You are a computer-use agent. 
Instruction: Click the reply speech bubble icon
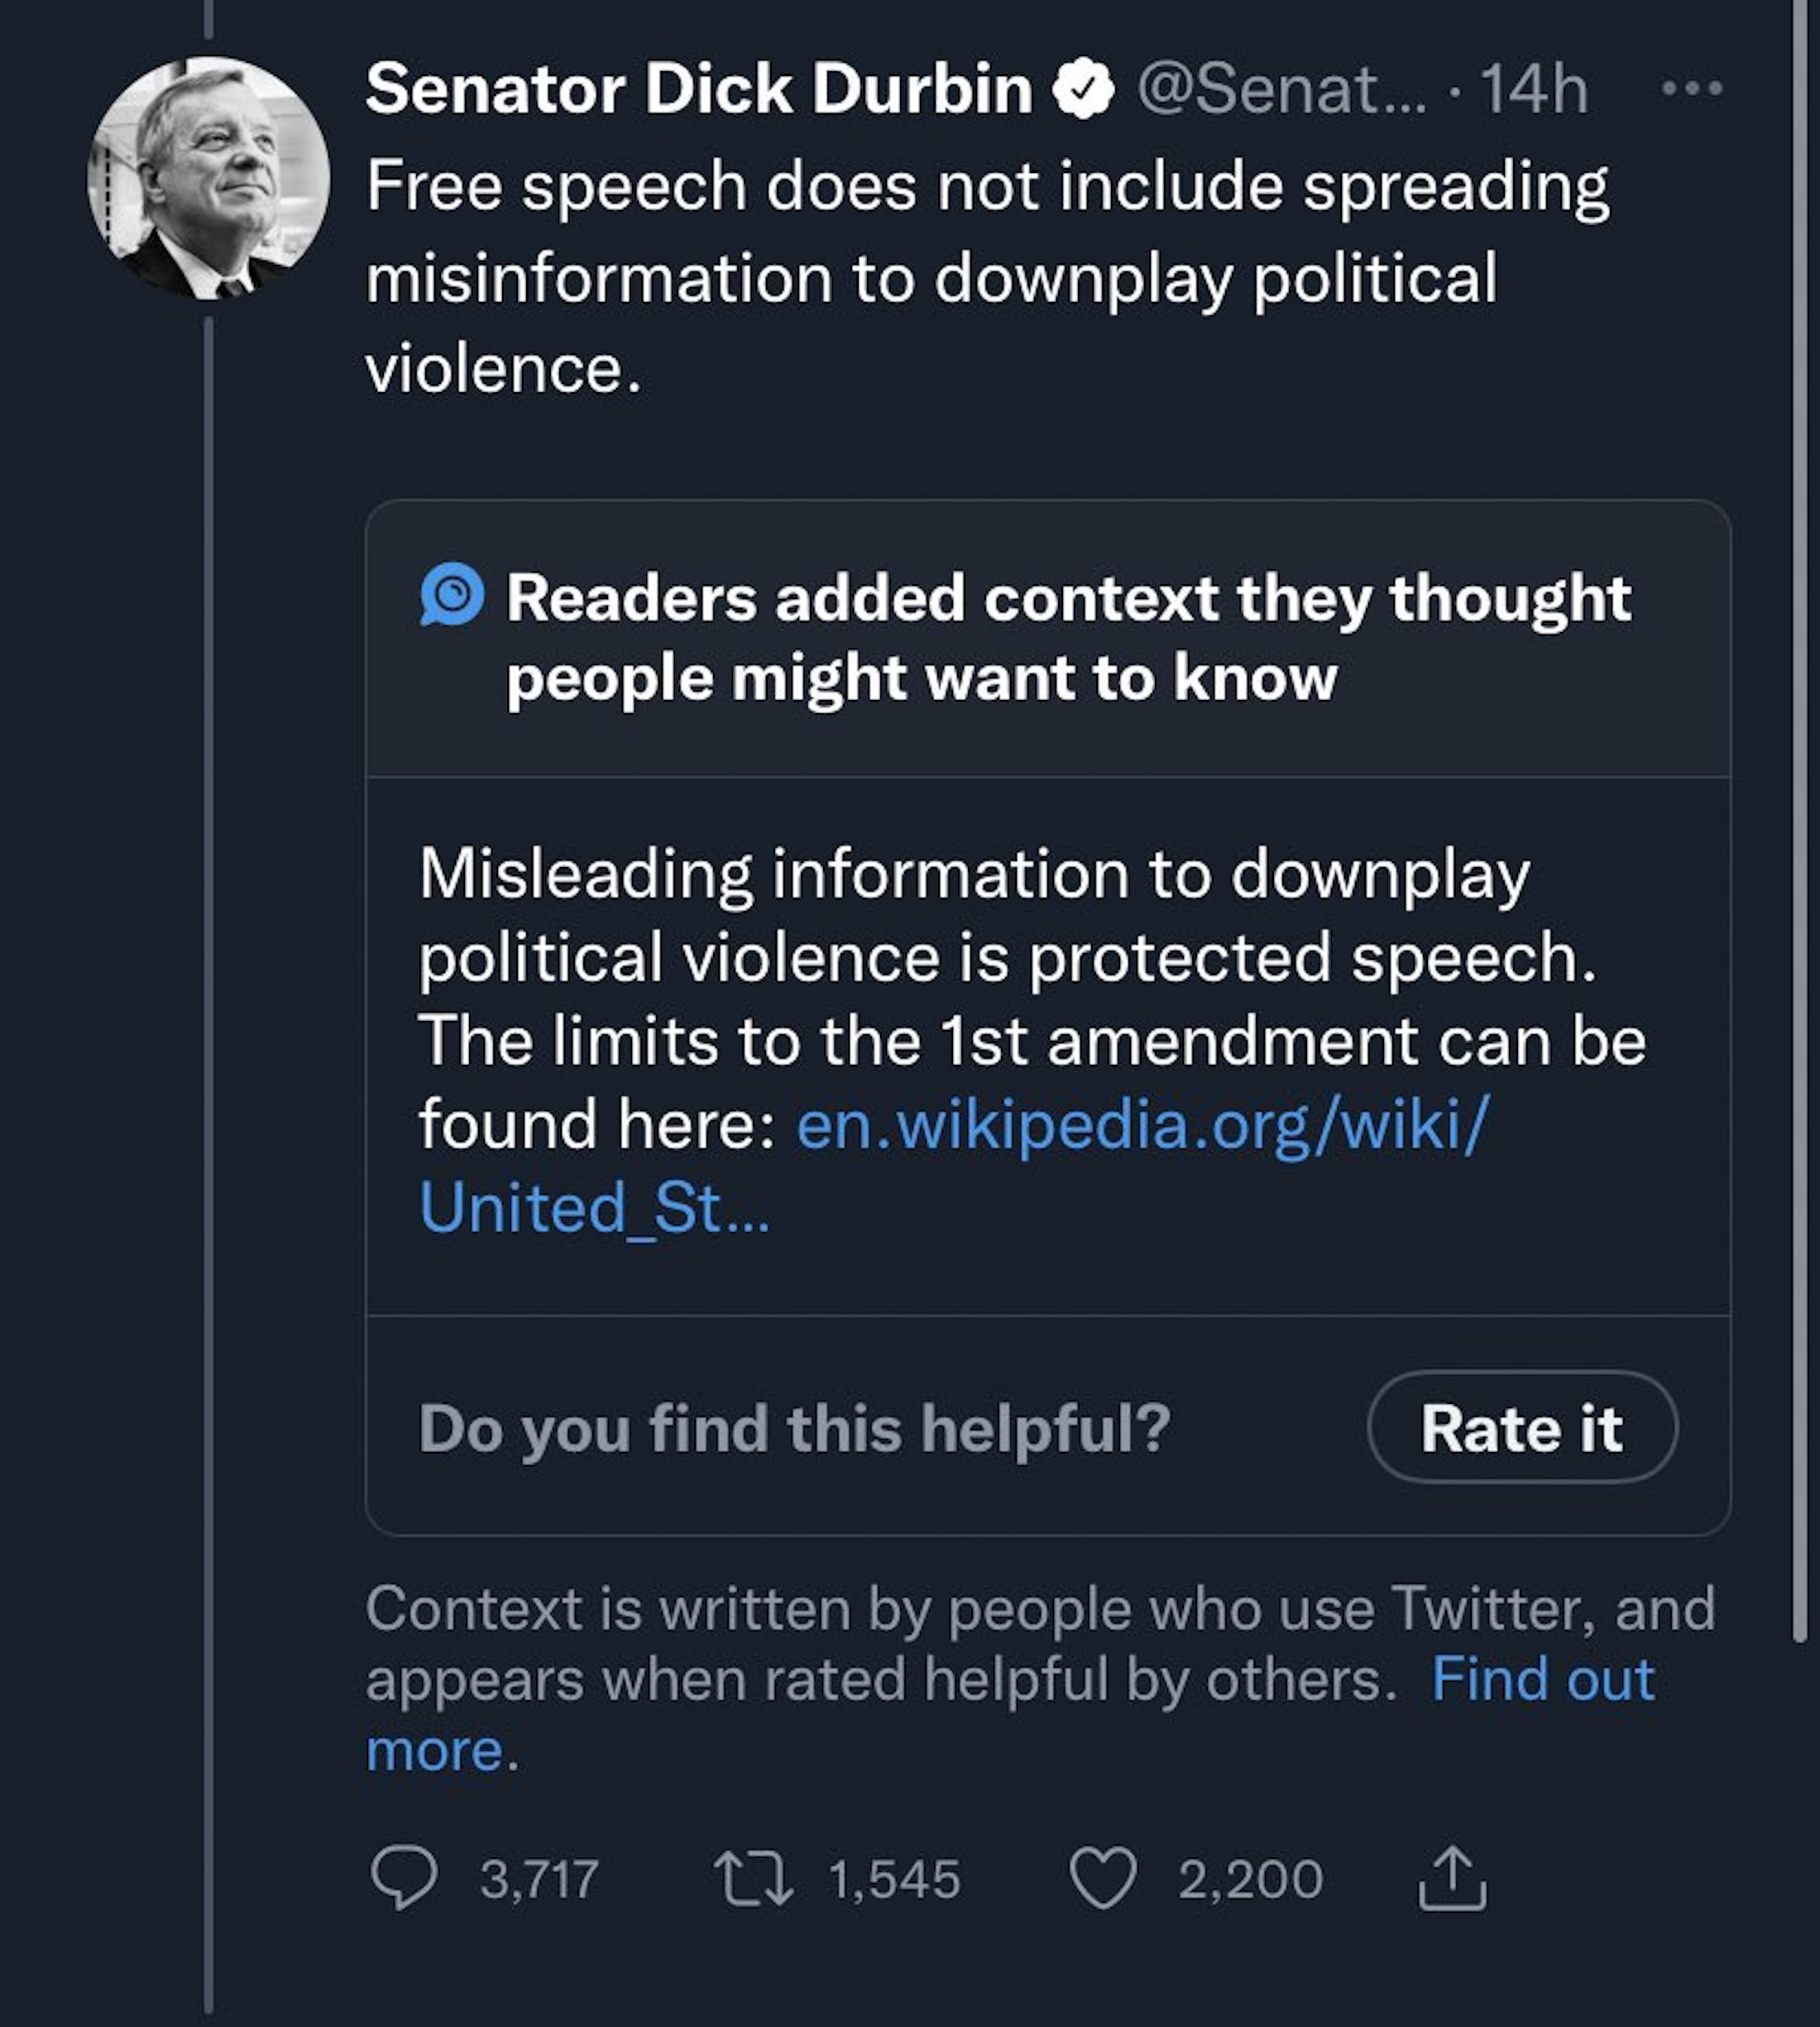(x=403, y=1878)
